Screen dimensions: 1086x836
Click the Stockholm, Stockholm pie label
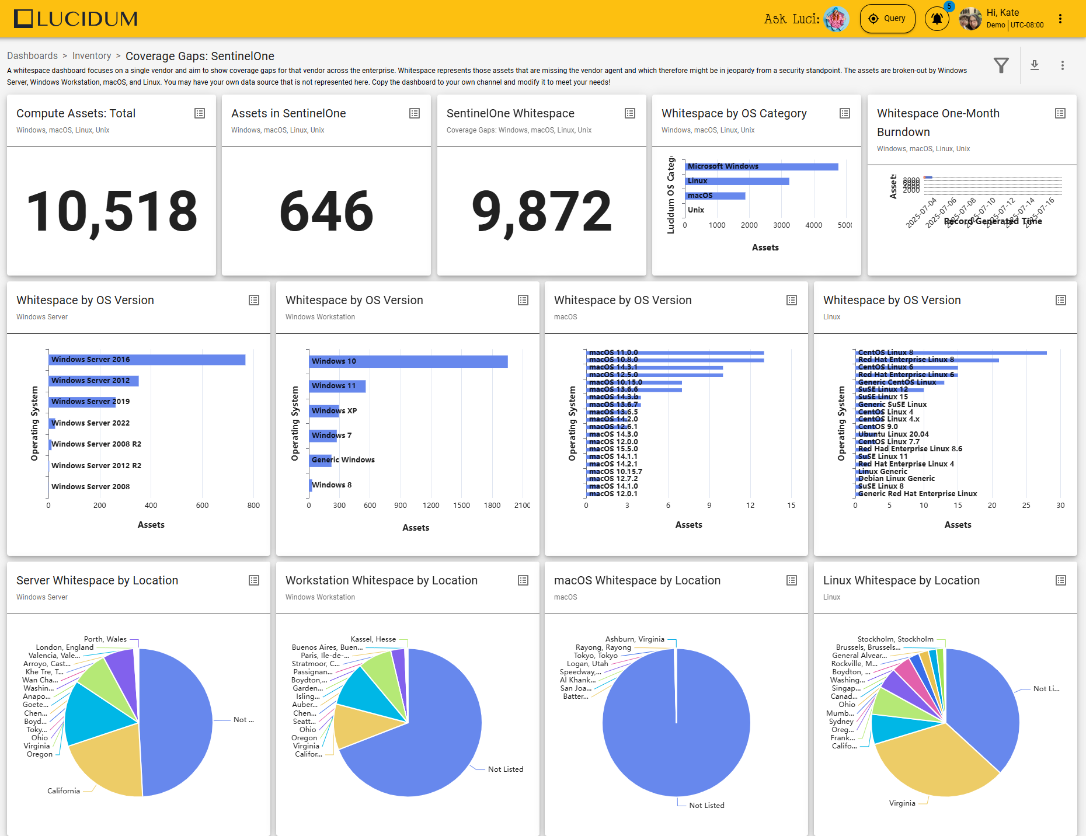(x=896, y=639)
